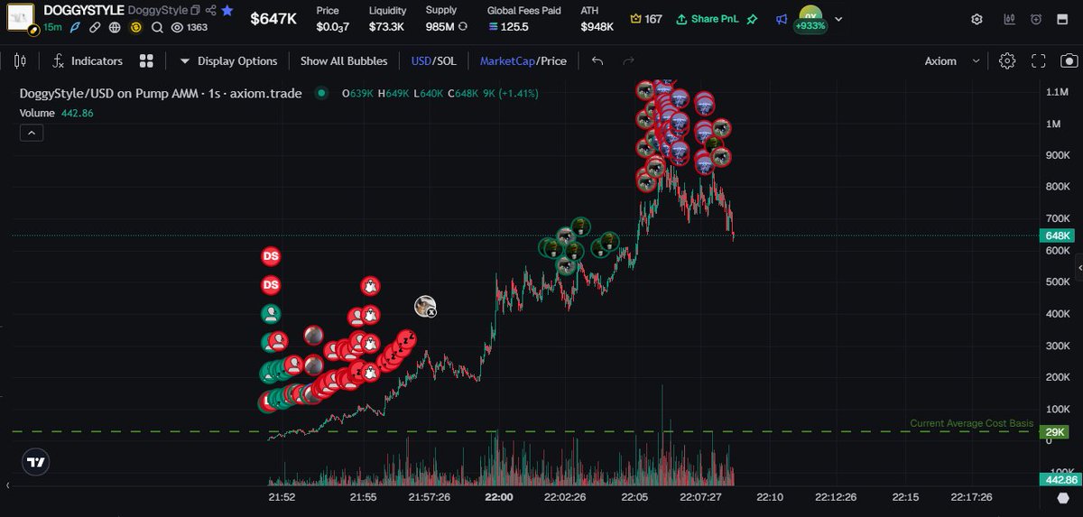Collapse the indicator legend chevron
1083x517 pixels.
coord(31,133)
